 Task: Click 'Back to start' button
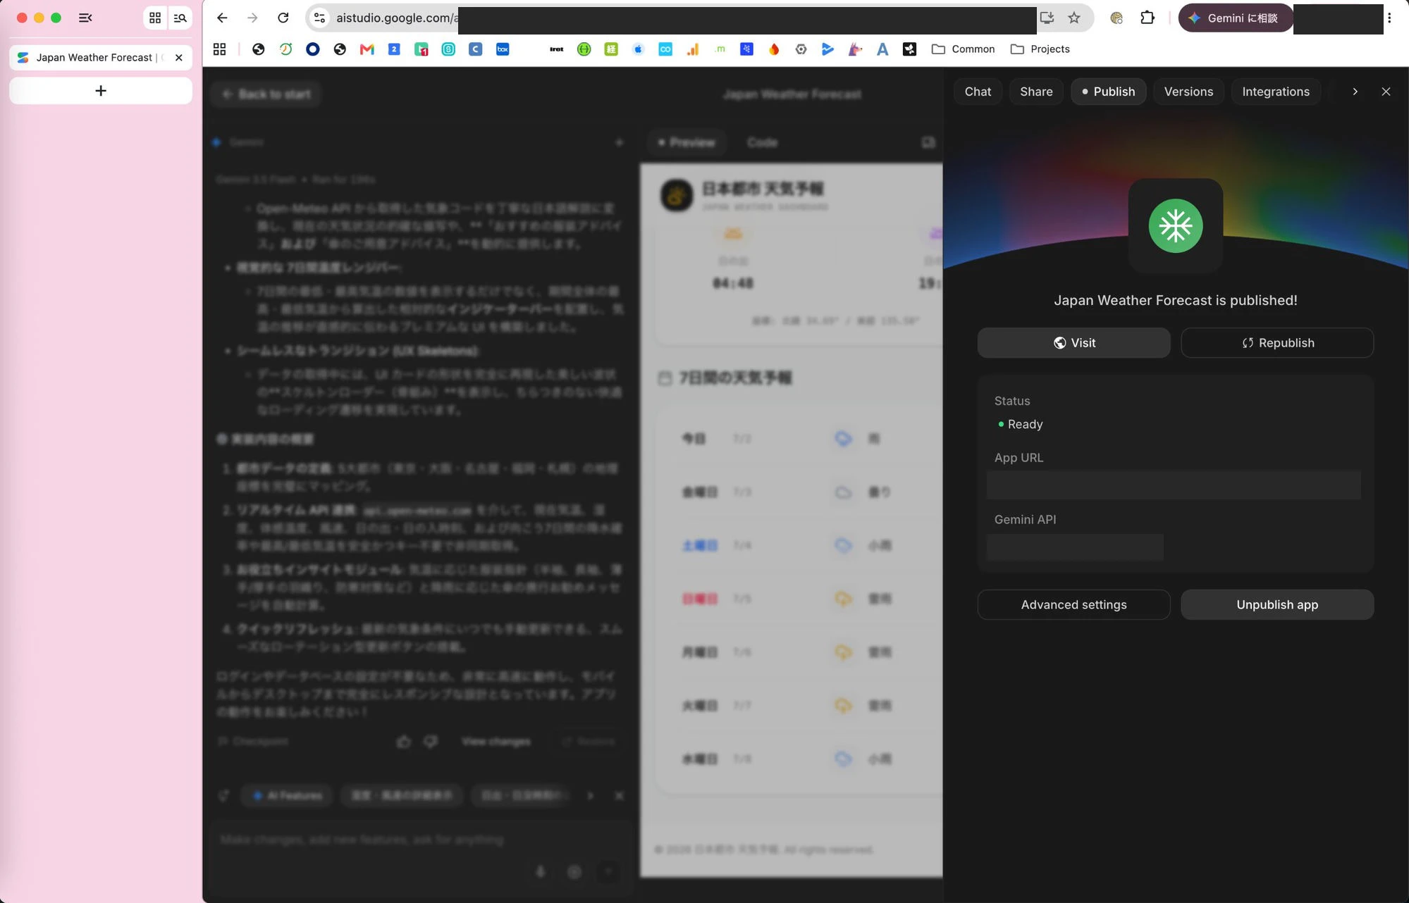click(266, 94)
